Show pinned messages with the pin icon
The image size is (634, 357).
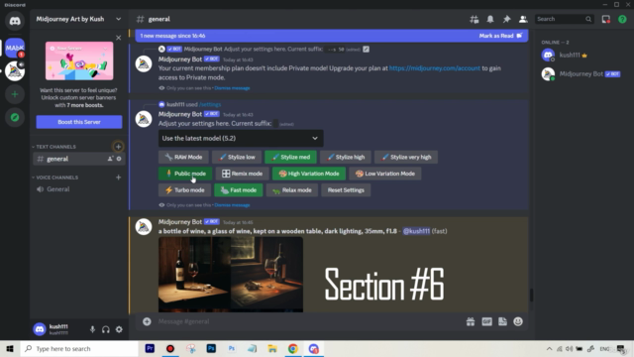[506, 19]
